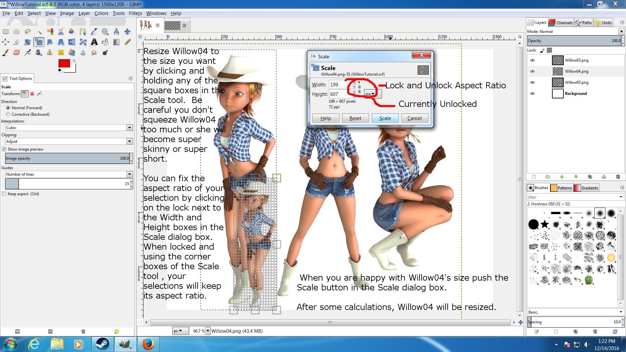Select Corrective (Backward) direction

(x=8, y=114)
